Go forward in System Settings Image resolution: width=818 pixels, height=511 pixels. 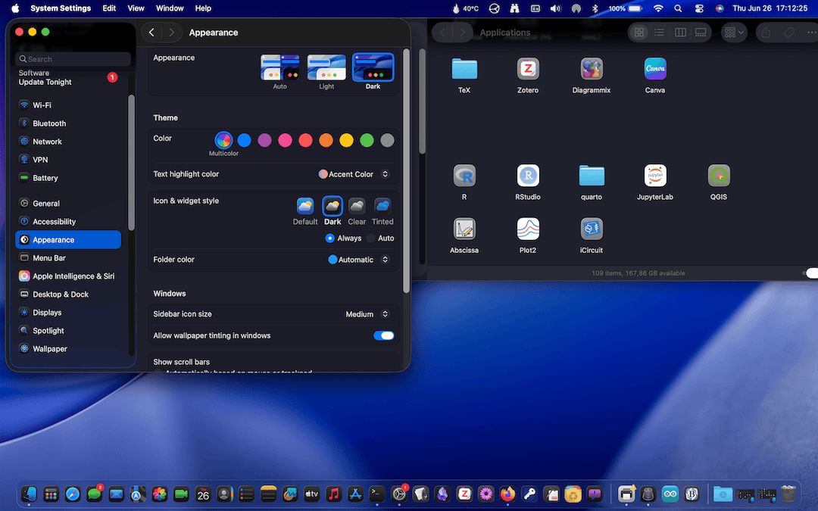(x=171, y=33)
